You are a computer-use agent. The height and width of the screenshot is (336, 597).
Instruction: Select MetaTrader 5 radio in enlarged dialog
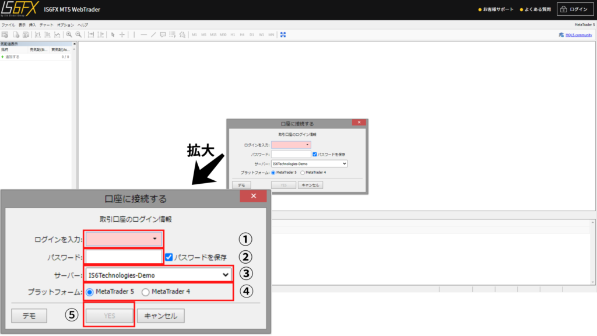(90, 292)
